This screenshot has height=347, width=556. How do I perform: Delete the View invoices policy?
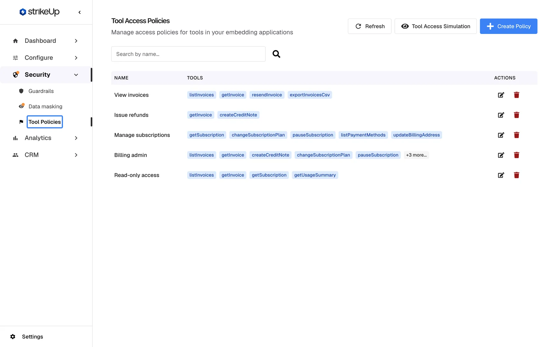[516, 95]
